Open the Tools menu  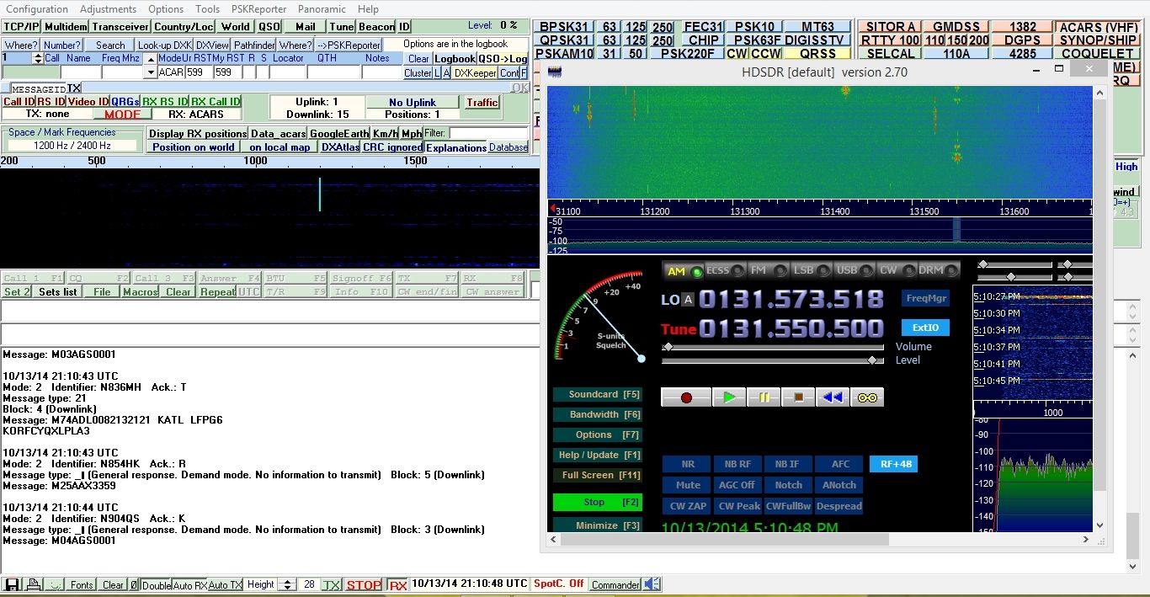(207, 9)
